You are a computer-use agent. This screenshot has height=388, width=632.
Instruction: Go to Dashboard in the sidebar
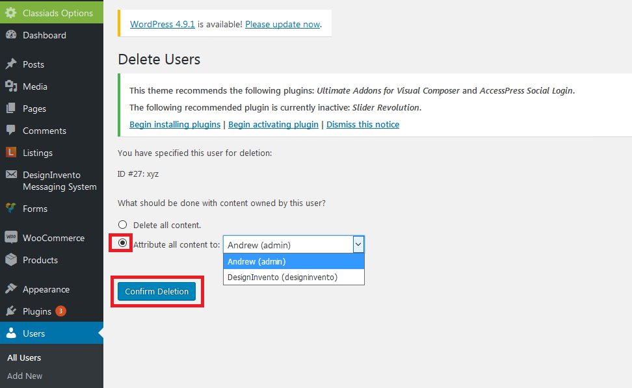pyautogui.click(x=44, y=35)
